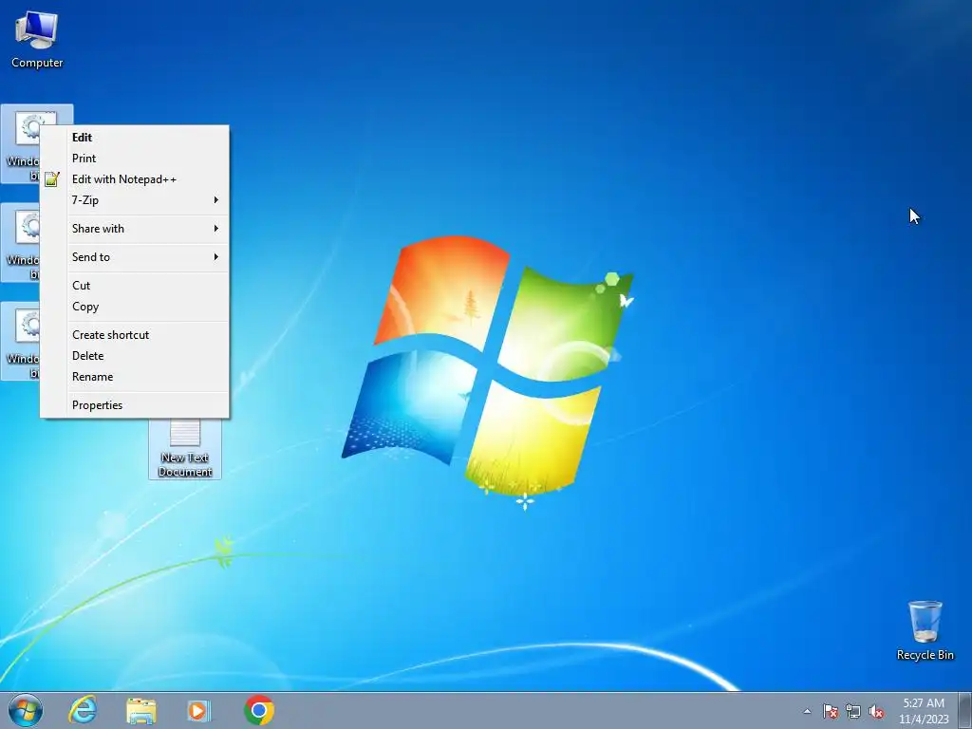972x729 pixels.
Task: Open Properties from the context menu
Action: [x=135, y=404]
